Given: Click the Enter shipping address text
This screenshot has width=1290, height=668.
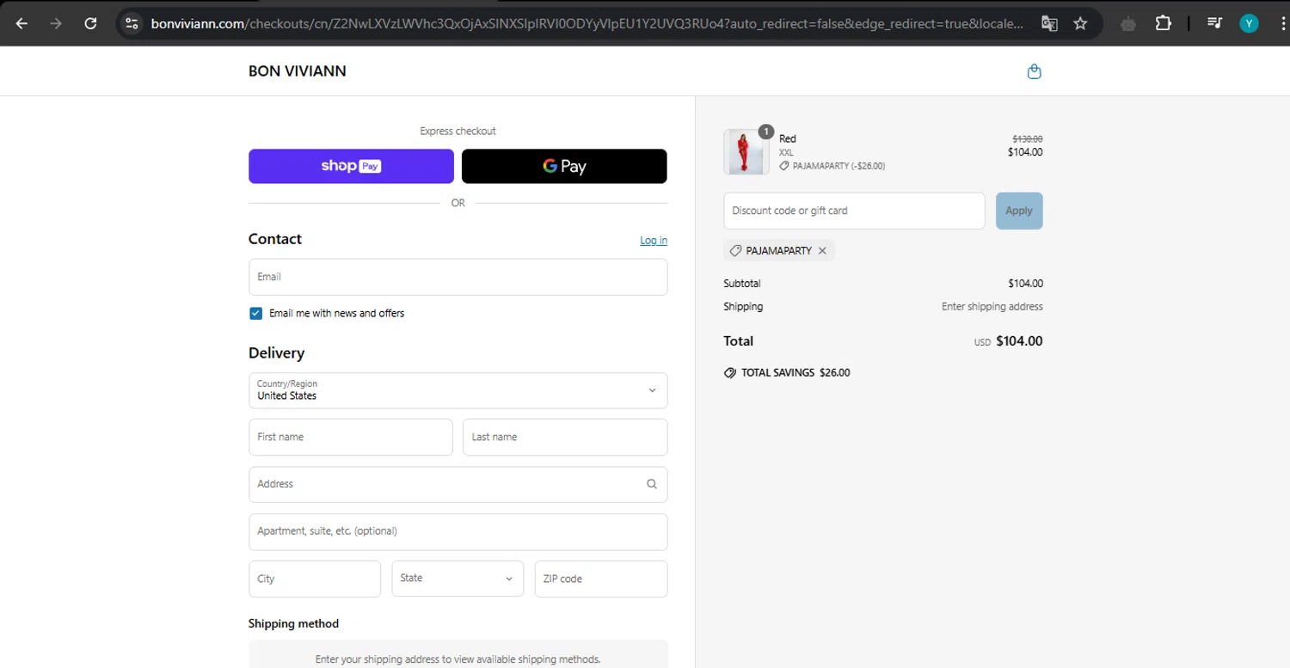Looking at the screenshot, I should coord(992,307).
